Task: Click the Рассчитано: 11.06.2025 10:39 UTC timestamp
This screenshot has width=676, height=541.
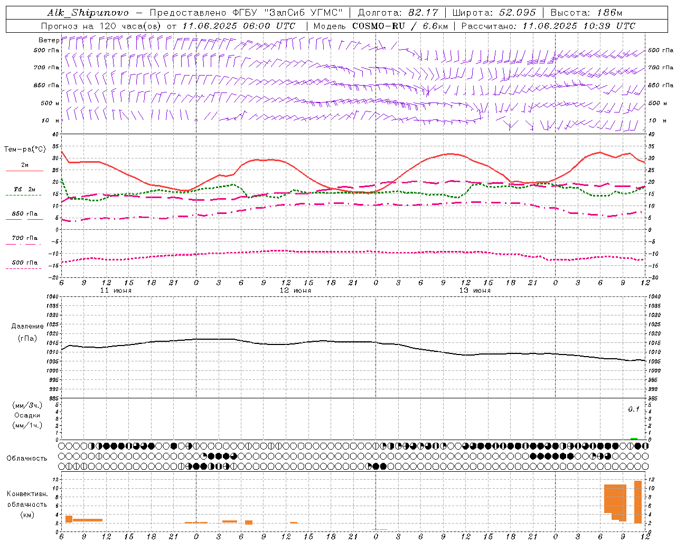Action: pyautogui.click(x=548, y=26)
